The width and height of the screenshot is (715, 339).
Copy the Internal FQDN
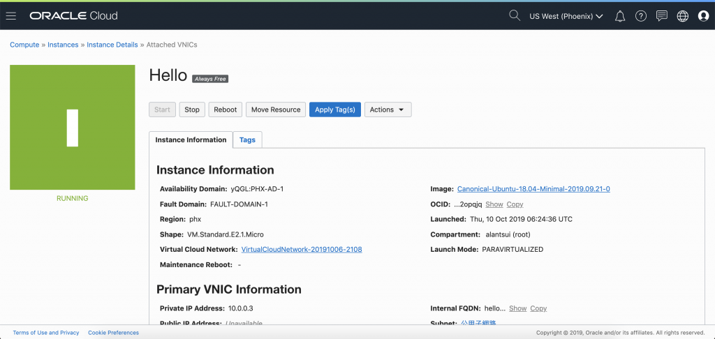point(538,308)
